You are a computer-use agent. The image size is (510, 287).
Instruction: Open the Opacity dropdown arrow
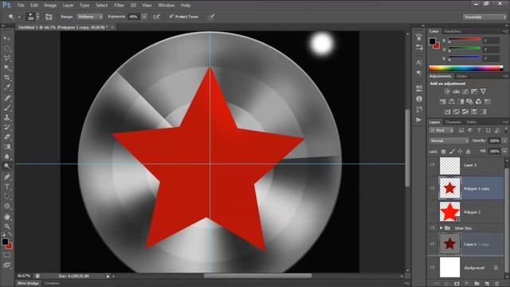point(504,140)
